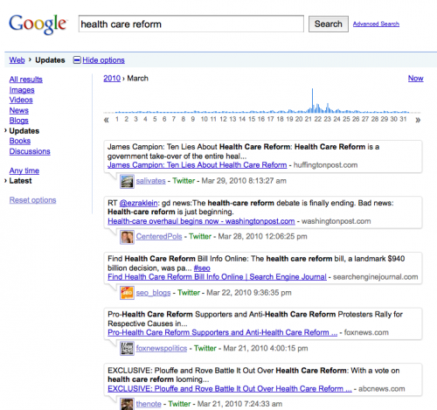The width and height of the screenshot is (437, 410).
Task: Select All results in sidebar
Action: [25, 80]
